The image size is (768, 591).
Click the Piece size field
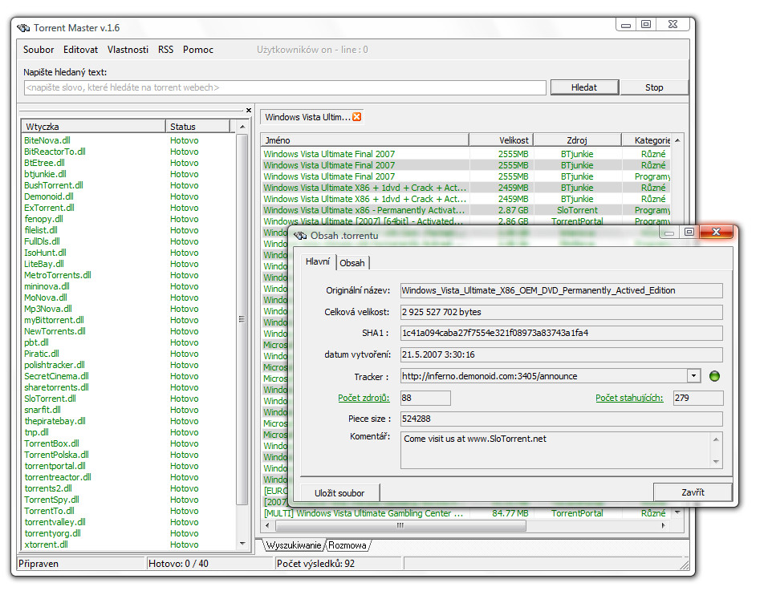[x=561, y=419]
